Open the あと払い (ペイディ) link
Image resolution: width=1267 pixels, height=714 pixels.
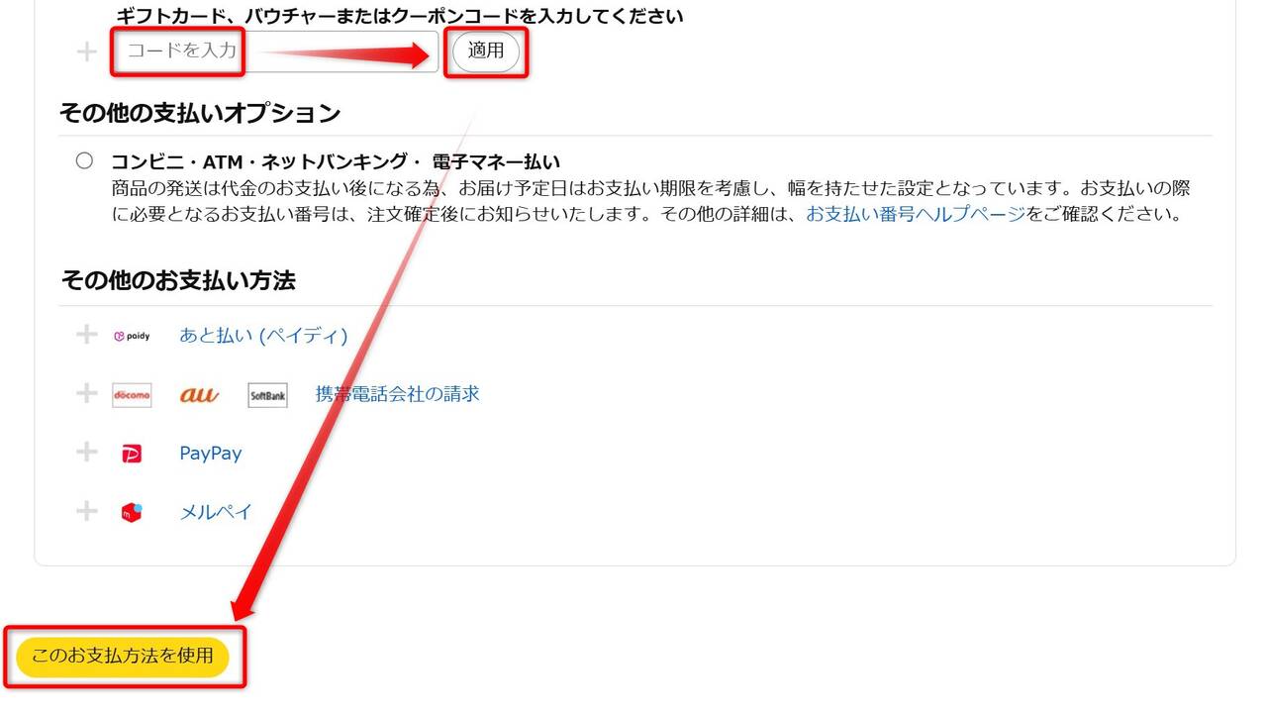point(263,336)
